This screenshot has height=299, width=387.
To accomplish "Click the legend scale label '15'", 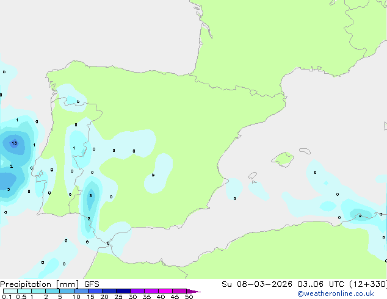I will (90, 297).
